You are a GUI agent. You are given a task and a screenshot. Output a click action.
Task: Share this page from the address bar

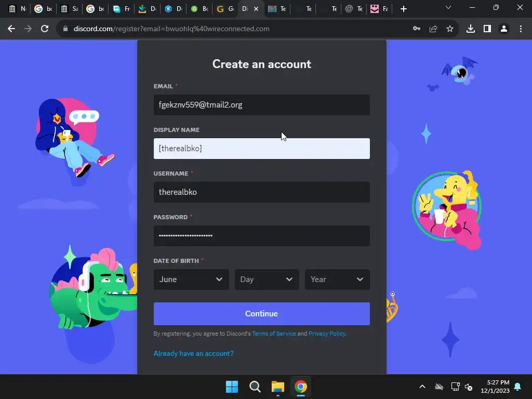click(x=433, y=29)
